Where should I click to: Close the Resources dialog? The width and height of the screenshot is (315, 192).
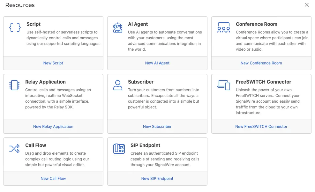[x=307, y=5]
